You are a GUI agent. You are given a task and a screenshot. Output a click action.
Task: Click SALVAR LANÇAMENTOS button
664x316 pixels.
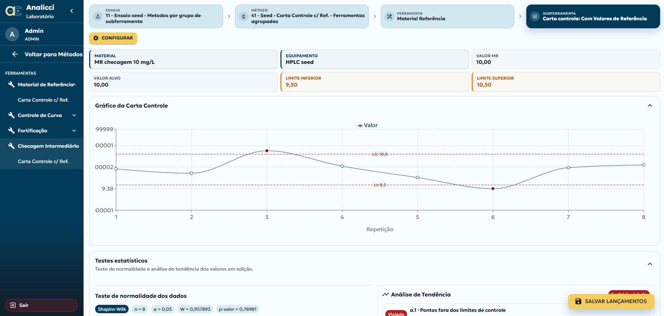coord(611,301)
